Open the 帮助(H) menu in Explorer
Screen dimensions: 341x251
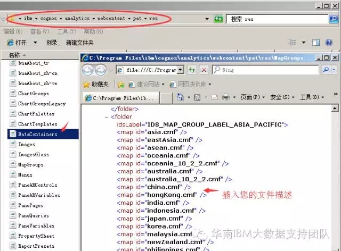click(94, 31)
